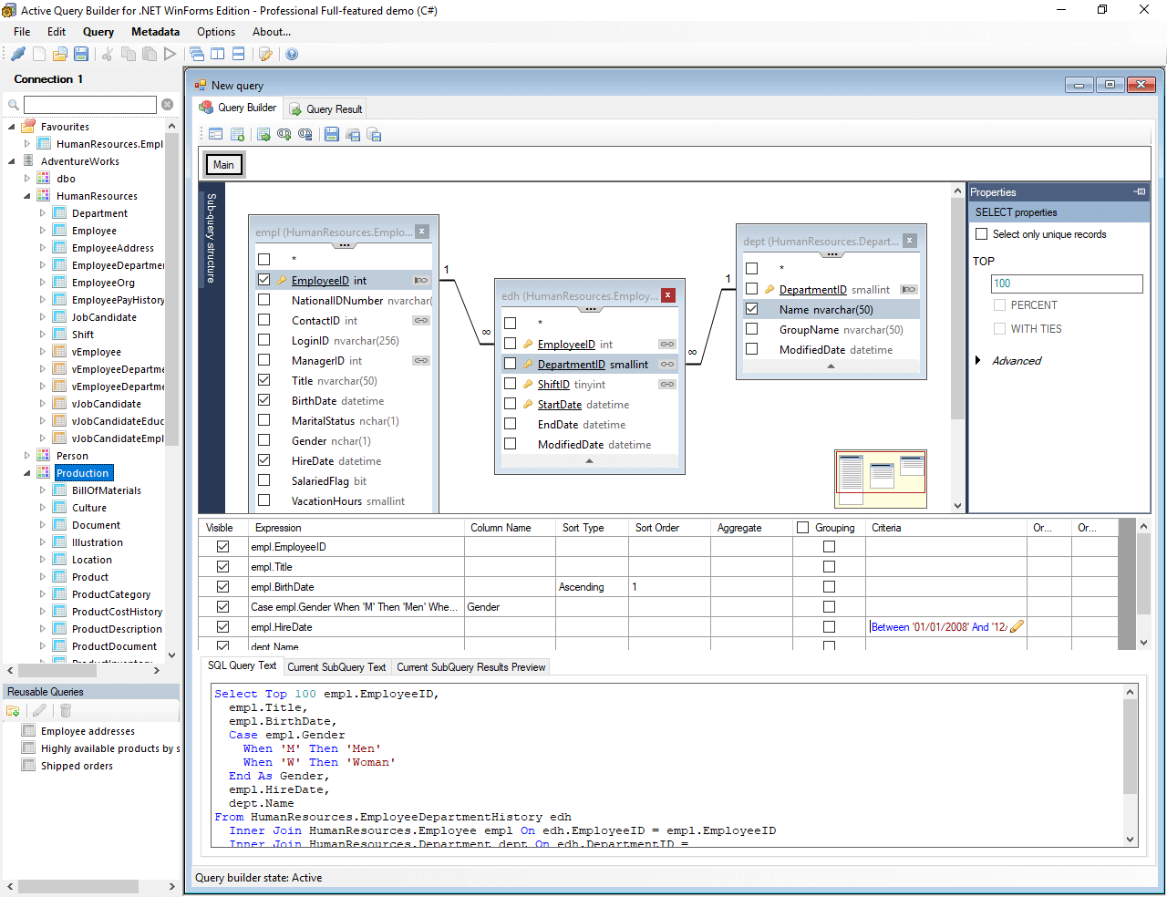Uncheck the EmployeeID field in empl table
The height and width of the screenshot is (897, 1167).
click(264, 280)
